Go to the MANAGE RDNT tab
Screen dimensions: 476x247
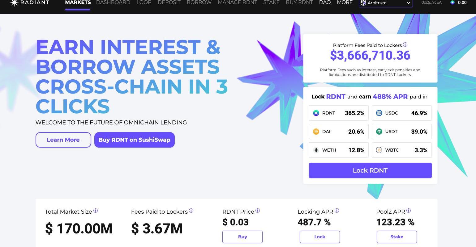pyautogui.click(x=237, y=2)
